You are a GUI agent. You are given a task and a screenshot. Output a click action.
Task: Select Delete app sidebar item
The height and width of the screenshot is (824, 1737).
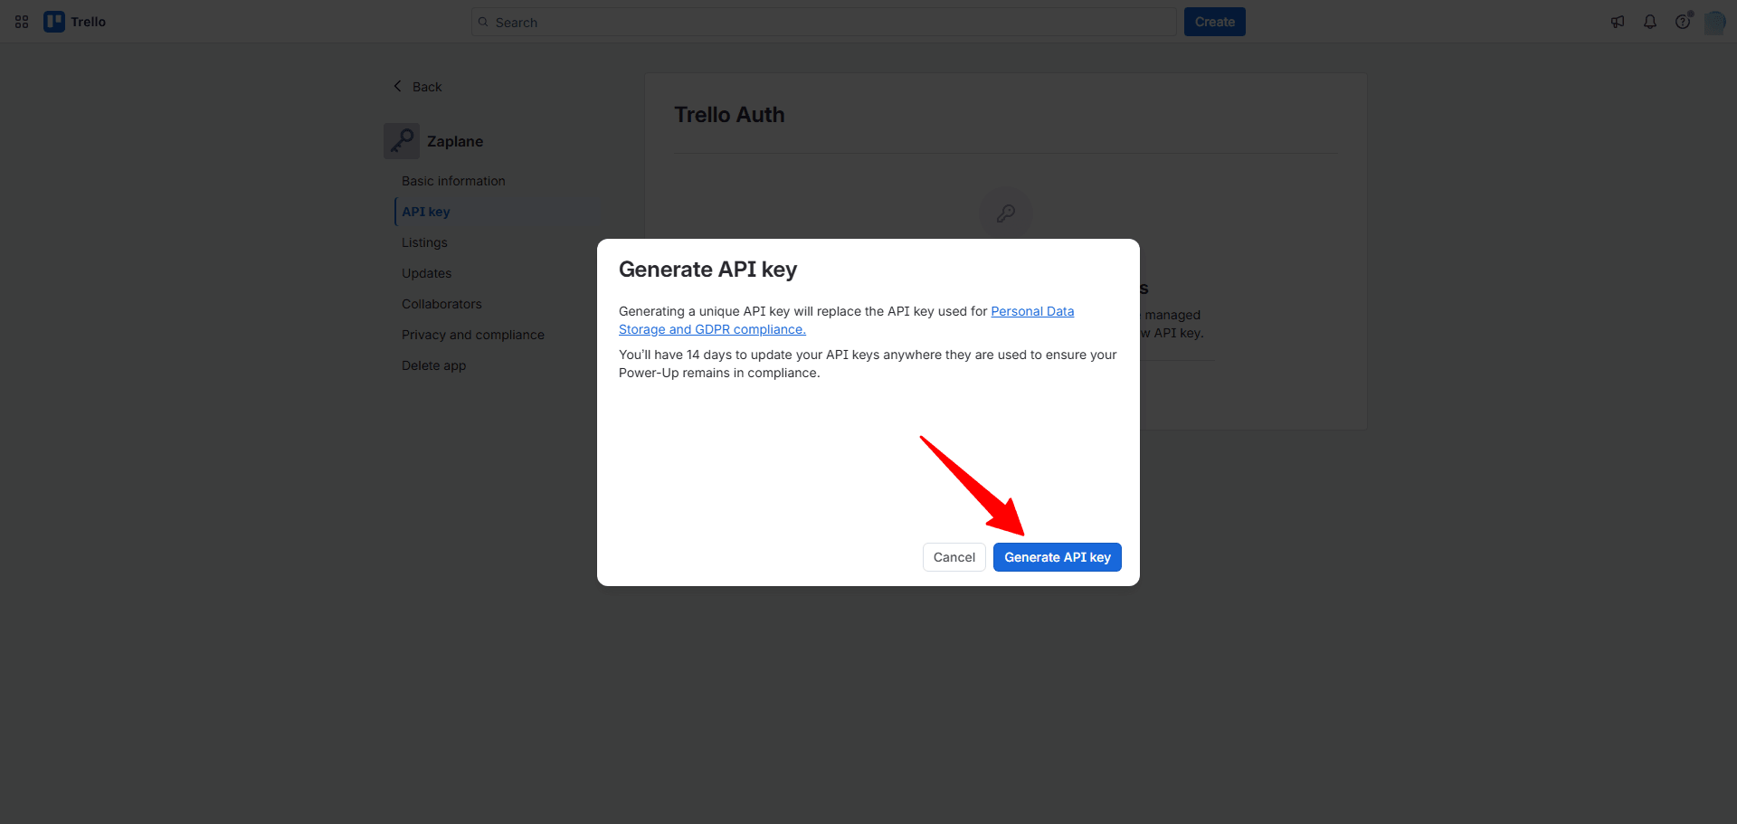433,365
